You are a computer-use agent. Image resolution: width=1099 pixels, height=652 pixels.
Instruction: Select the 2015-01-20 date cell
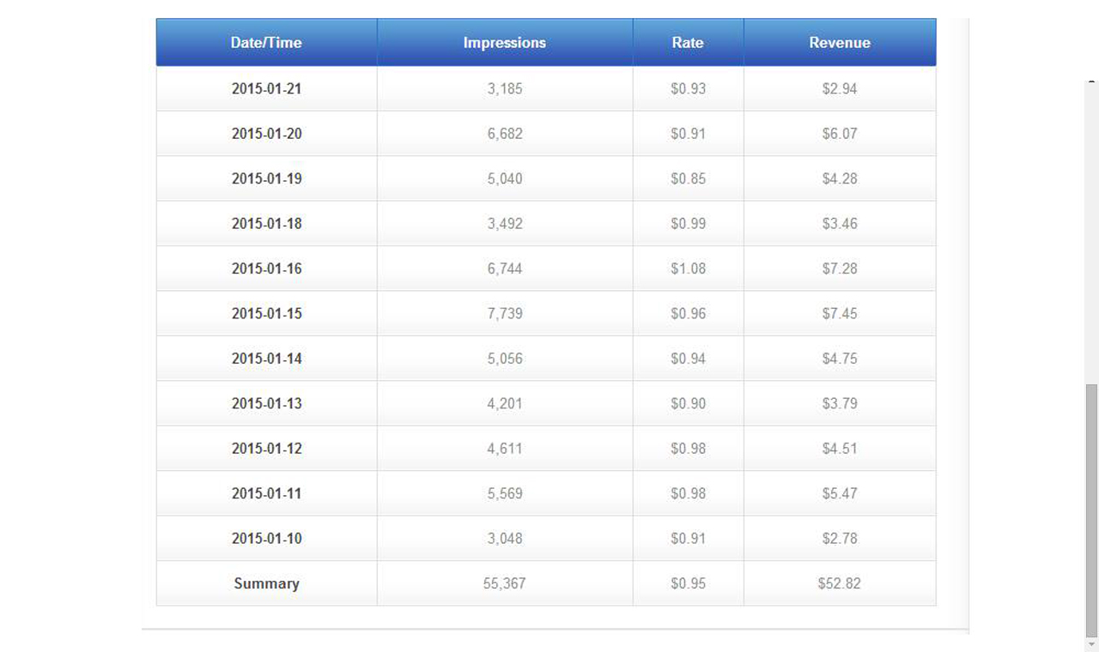pos(266,134)
